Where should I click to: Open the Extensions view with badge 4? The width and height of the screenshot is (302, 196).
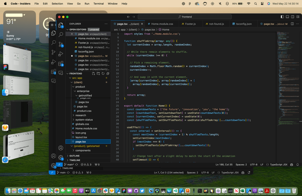pyautogui.click(x=61, y=64)
